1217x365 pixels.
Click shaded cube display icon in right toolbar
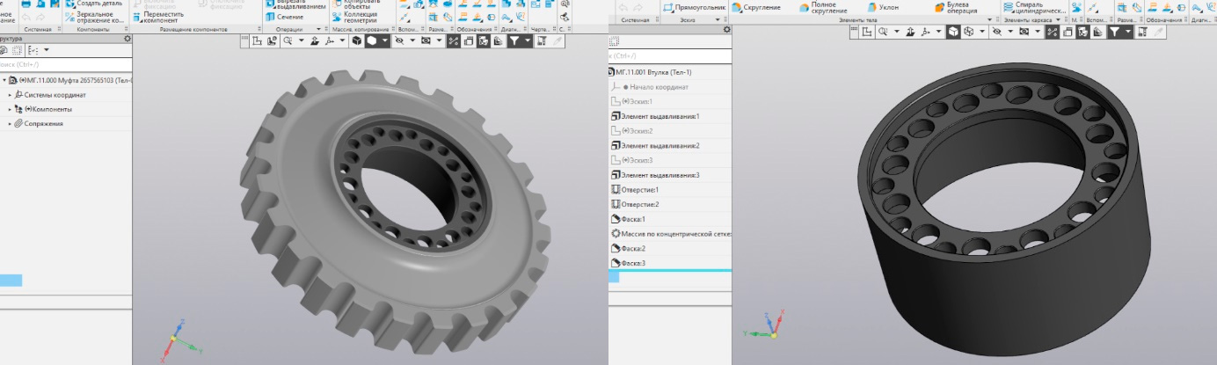click(x=953, y=32)
